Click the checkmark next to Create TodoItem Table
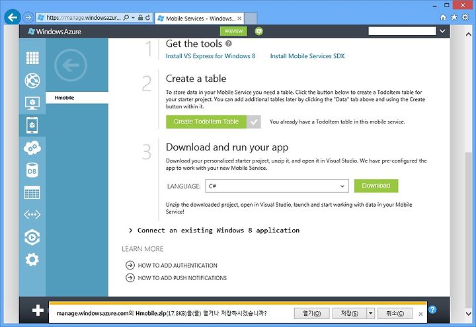The height and width of the screenshot is (327, 476). coord(254,122)
